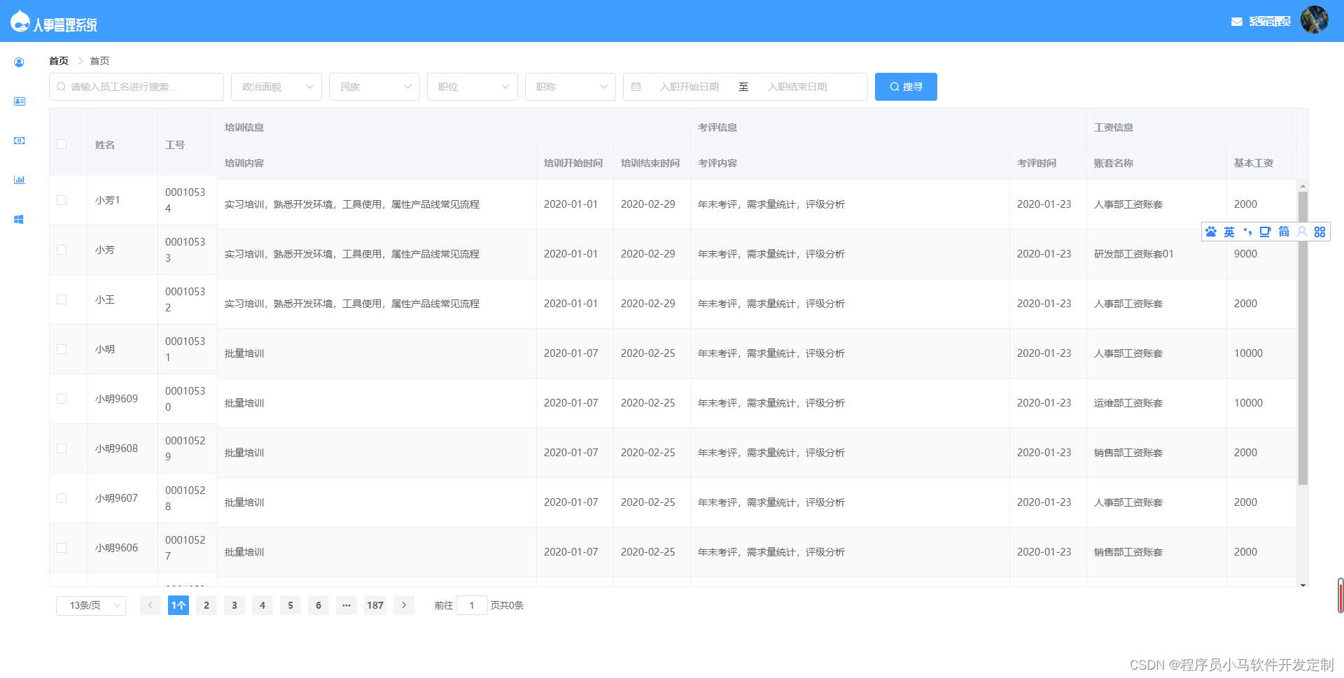
Task: Check the row checkbox for 小明9607
Action: pyautogui.click(x=62, y=498)
